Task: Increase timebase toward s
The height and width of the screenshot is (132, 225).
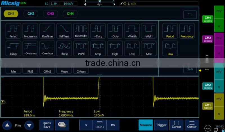Action: point(86,125)
